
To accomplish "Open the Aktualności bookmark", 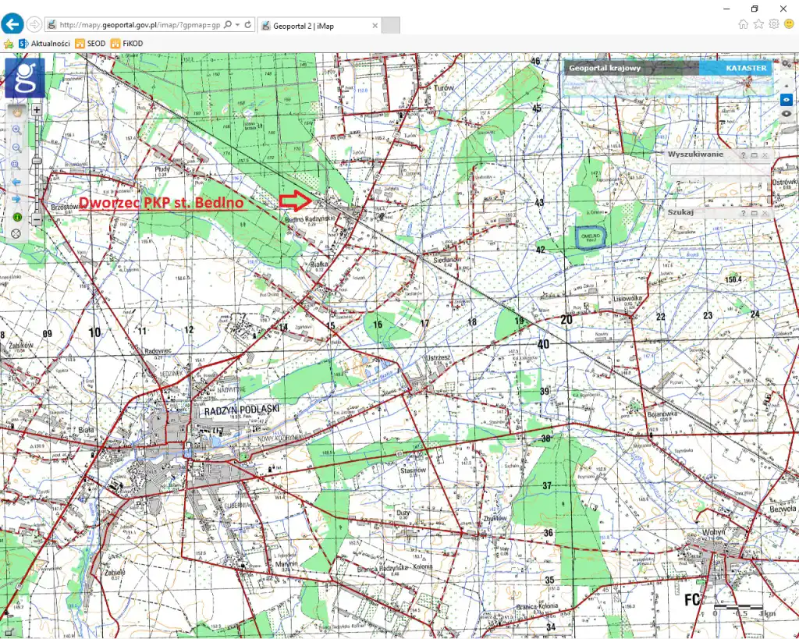I will [x=44, y=44].
